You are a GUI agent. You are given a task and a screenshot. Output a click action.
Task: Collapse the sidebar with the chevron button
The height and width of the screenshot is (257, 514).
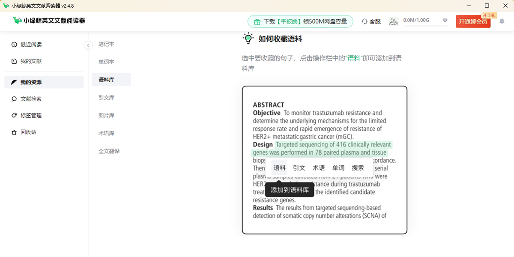click(x=88, y=45)
